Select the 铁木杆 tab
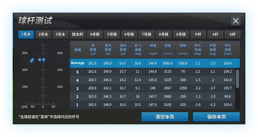This screenshot has width=258, height=137. (x=78, y=35)
